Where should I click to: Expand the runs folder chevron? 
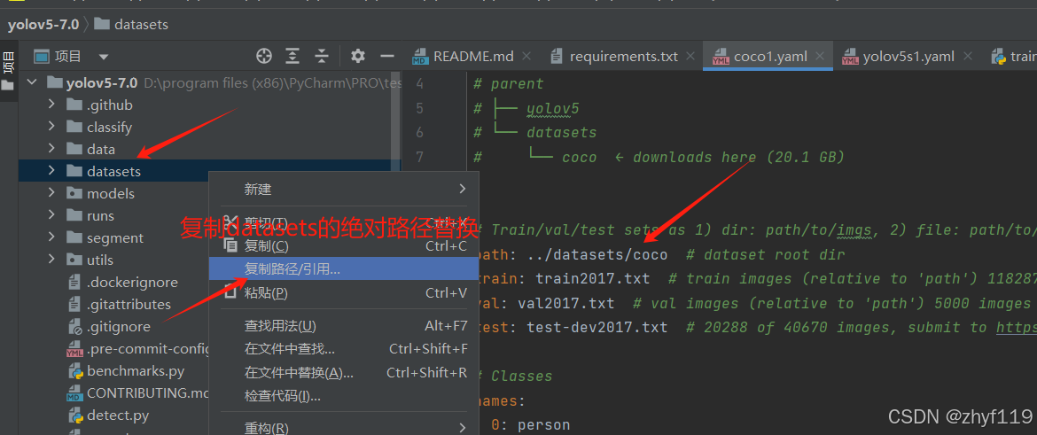(x=51, y=215)
